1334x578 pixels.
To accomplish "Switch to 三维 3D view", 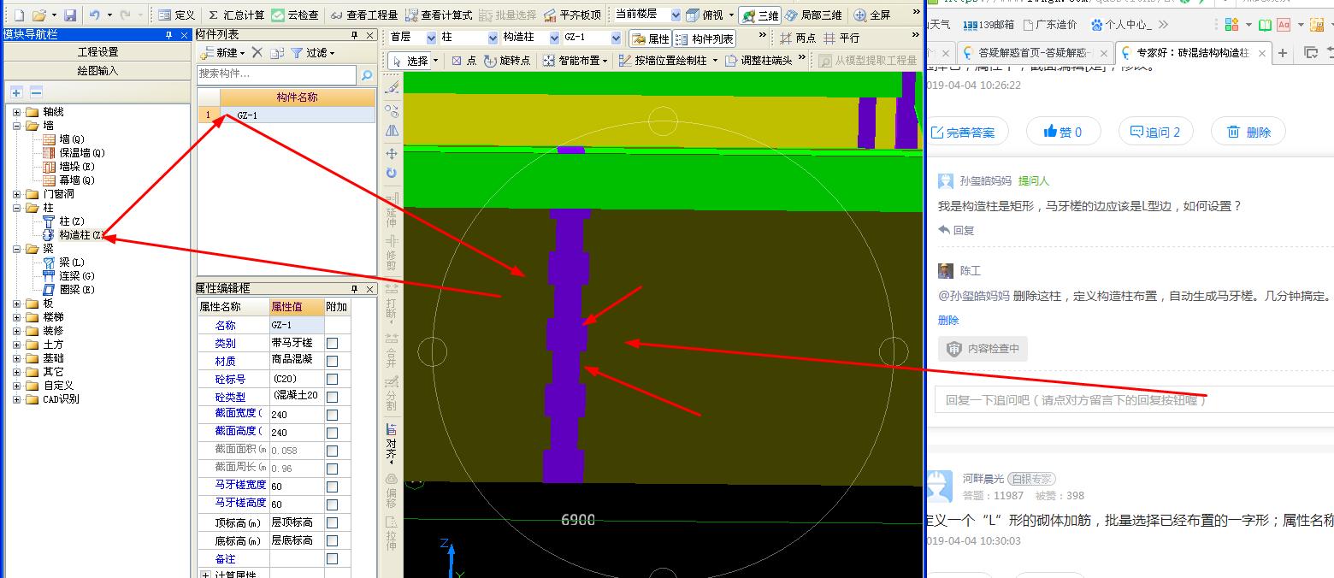I will (759, 15).
